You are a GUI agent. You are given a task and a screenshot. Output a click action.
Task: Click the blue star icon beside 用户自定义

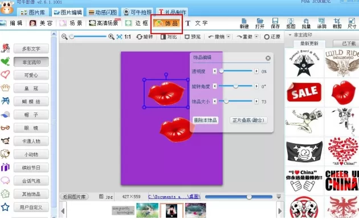5,207
